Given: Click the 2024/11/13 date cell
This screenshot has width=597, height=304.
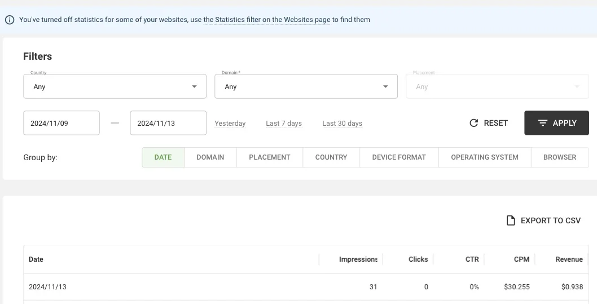Looking at the screenshot, I should click(47, 287).
